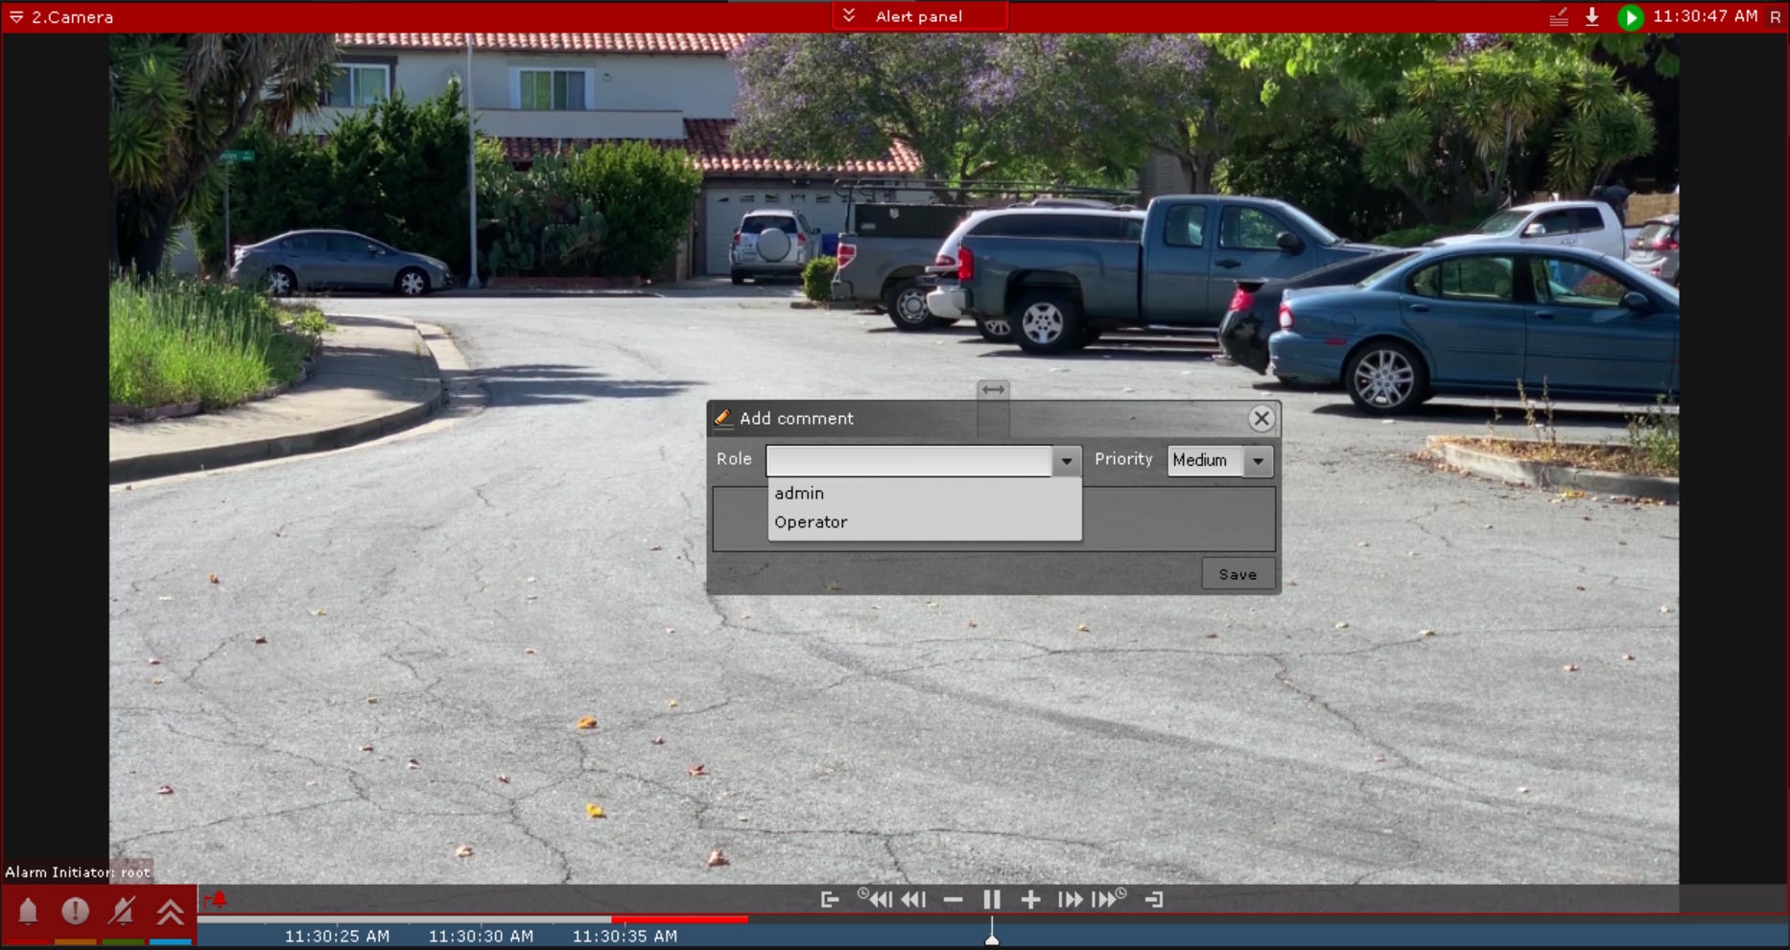1790x950 pixels.
Task: Save the comment
Action: point(1237,574)
